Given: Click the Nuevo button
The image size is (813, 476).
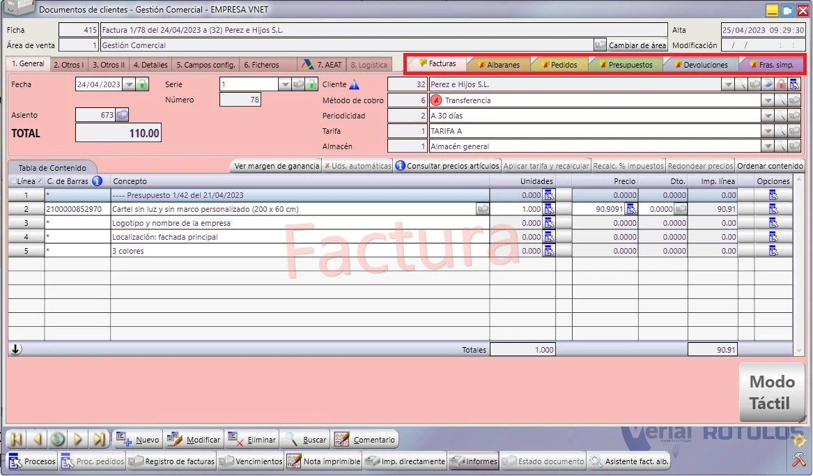Looking at the screenshot, I should (x=139, y=440).
